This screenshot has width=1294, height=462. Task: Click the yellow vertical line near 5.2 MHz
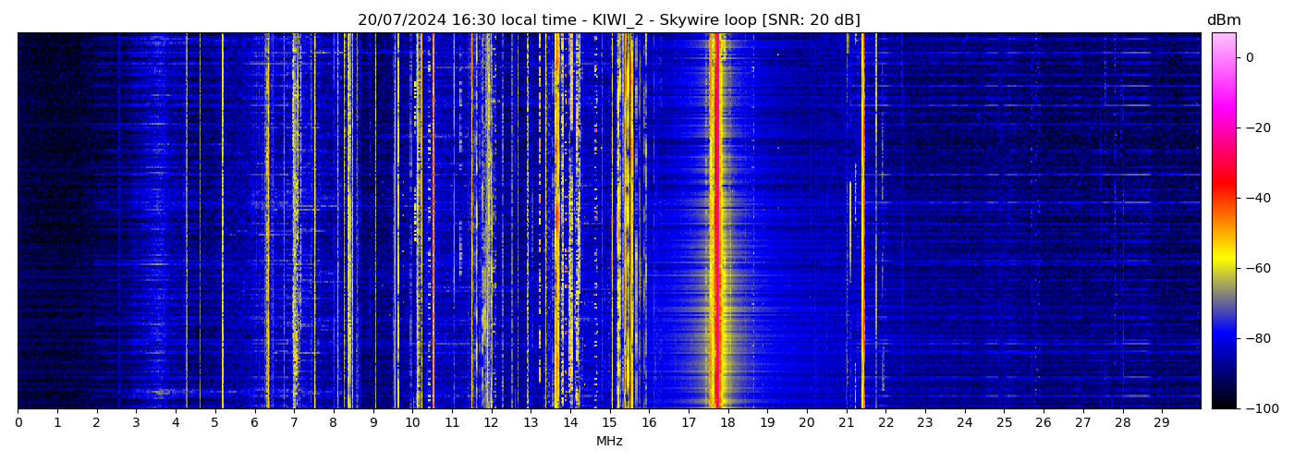point(223,222)
